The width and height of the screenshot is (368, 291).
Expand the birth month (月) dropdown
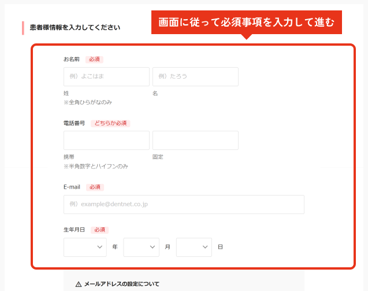(141, 247)
